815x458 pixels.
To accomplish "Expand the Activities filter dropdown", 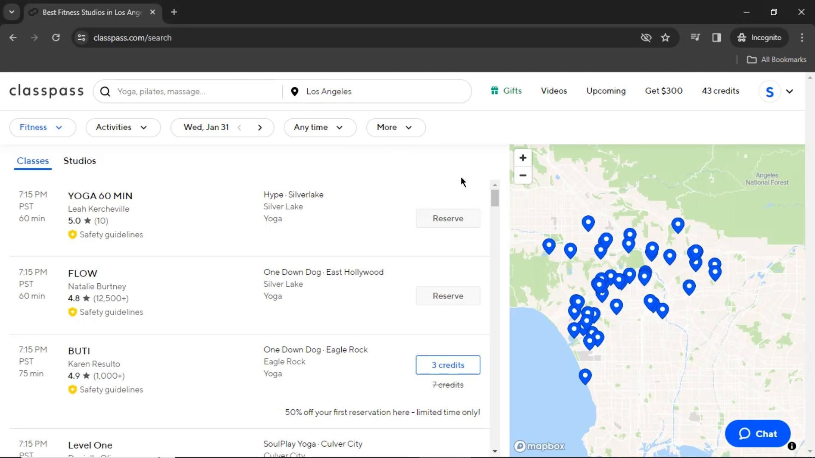I will point(123,128).
